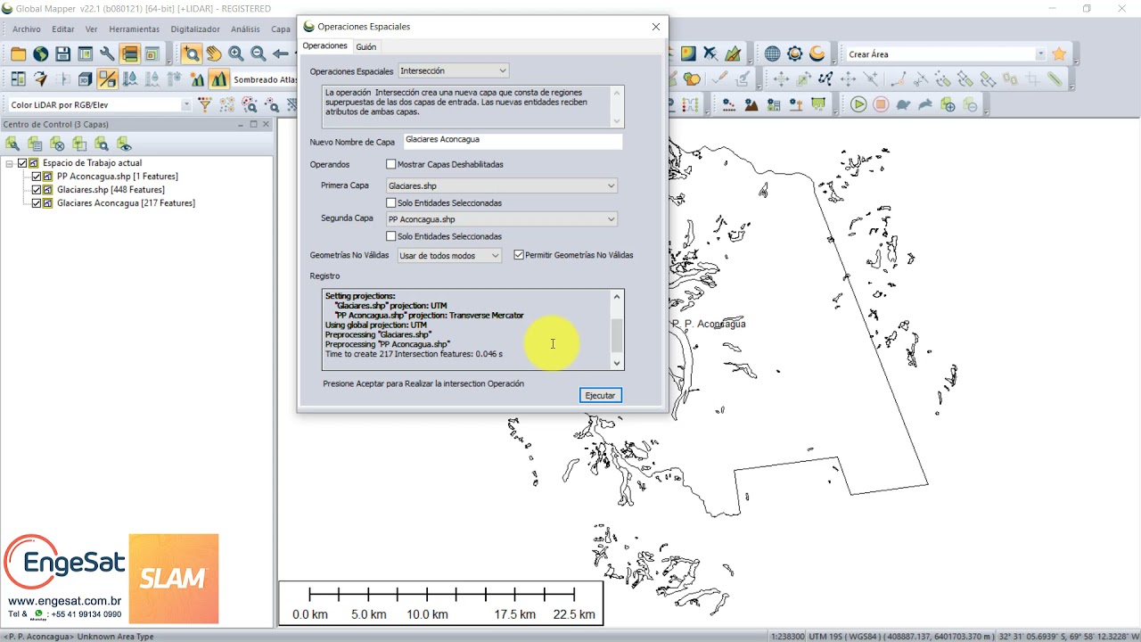This screenshot has height=642, width=1141.
Task: Collapse the Espacio de Trabajo actual tree node
Action: pyautogui.click(x=10, y=163)
